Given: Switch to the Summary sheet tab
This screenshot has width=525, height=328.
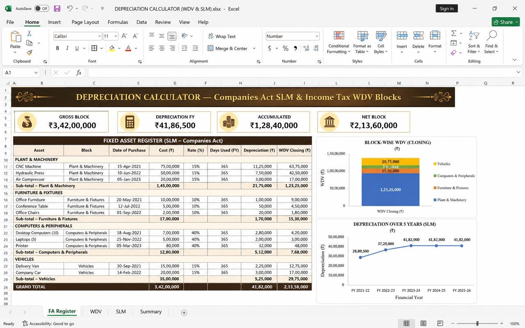Looking at the screenshot, I should point(151,312).
